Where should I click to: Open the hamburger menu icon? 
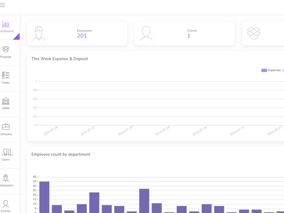click(x=2, y=5)
